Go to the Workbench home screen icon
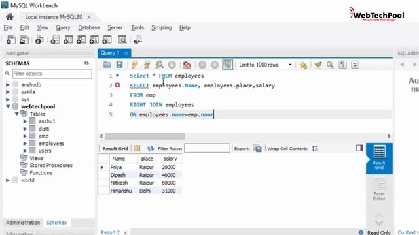Viewport: 419px width, 235px height. click(10, 17)
